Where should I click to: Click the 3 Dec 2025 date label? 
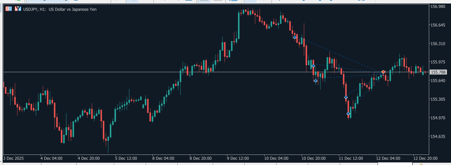coord(14,158)
